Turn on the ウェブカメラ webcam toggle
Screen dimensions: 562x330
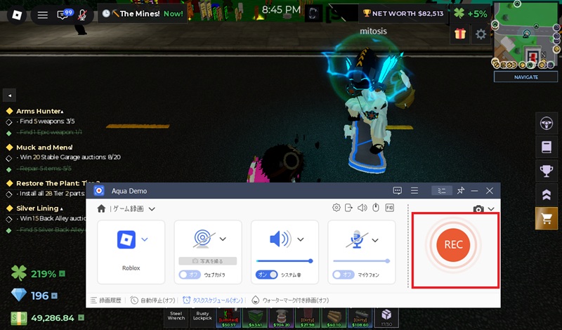pyautogui.click(x=190, y=275)
